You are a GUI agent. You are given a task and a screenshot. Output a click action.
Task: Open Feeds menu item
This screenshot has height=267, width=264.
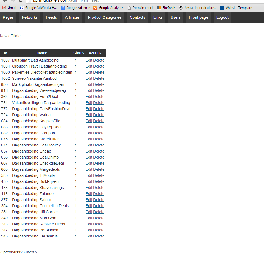[x=51, y=17]
